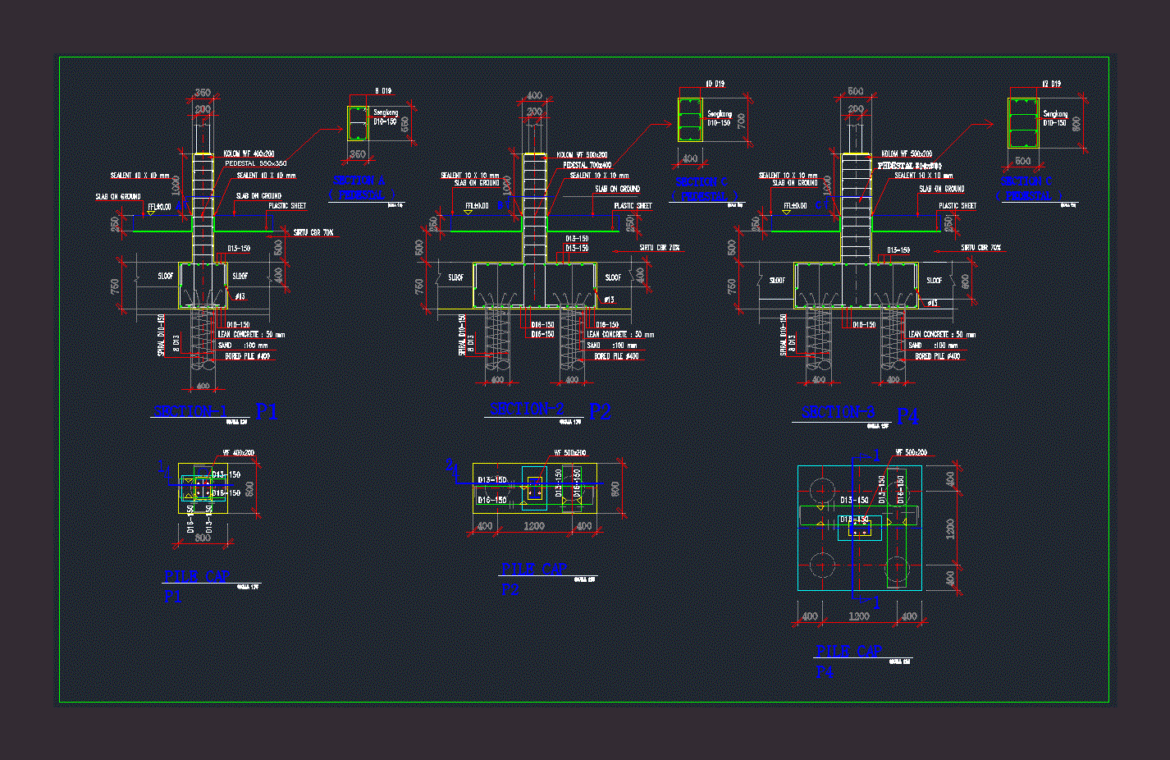
Task: Click SIRTU CBR 70% label in SECTION-1
Action: click(313, 232)
